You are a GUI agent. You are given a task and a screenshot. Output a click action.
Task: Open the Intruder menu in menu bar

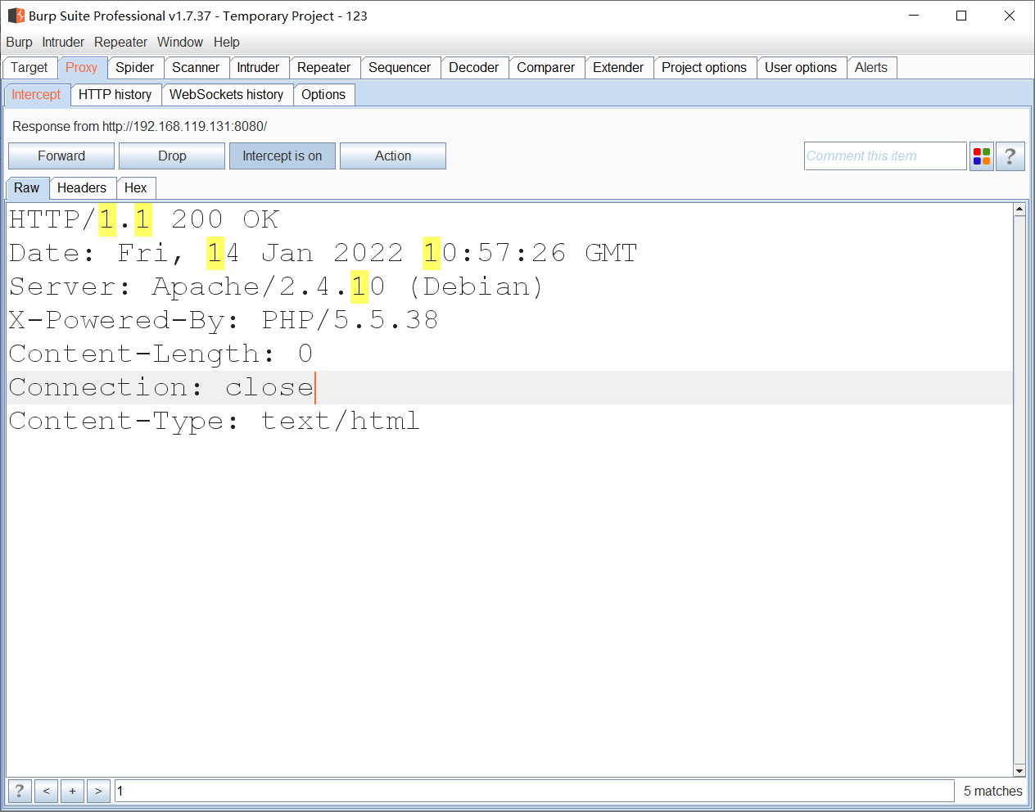coord(63,43)
